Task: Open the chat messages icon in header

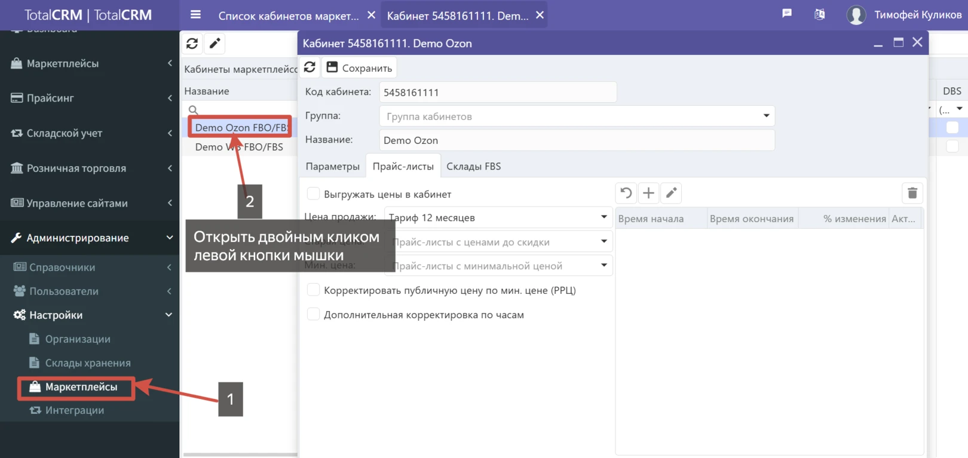Action: tap(787, 14)
